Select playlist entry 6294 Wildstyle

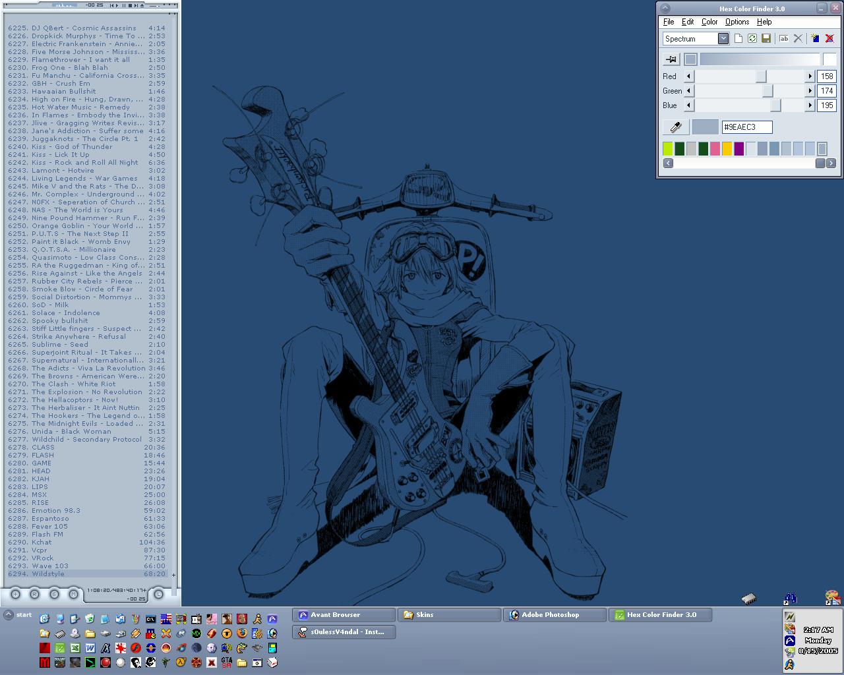[x=86, y=573]
